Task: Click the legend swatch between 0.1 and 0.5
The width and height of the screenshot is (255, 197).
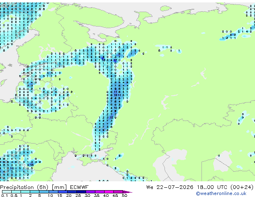Action: tap(7, 192)
